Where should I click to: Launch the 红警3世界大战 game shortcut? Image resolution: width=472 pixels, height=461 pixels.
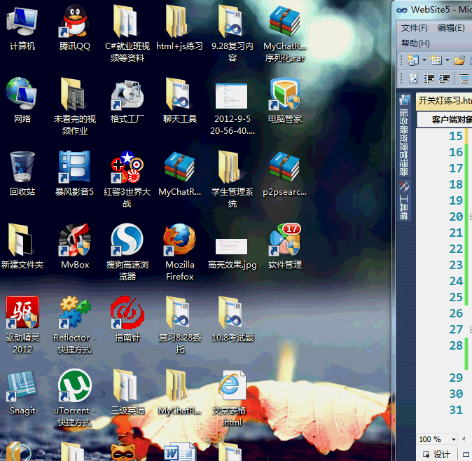pyautogui.click(x=127, y=179)
